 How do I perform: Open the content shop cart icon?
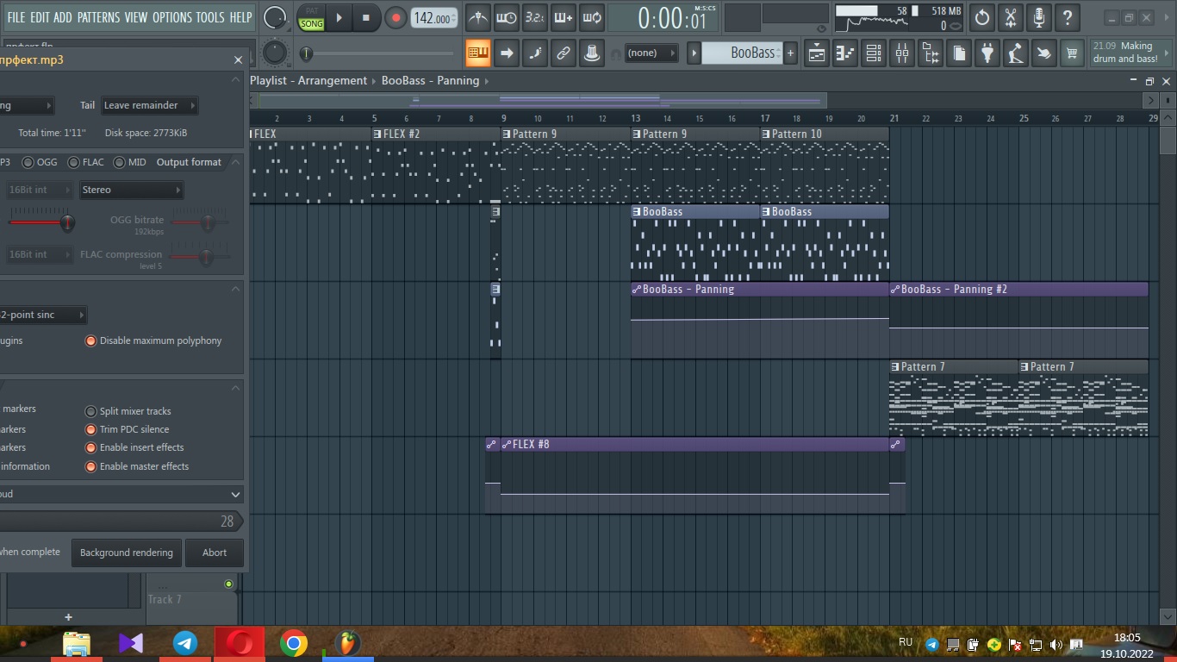click(x=1073, y=53)
